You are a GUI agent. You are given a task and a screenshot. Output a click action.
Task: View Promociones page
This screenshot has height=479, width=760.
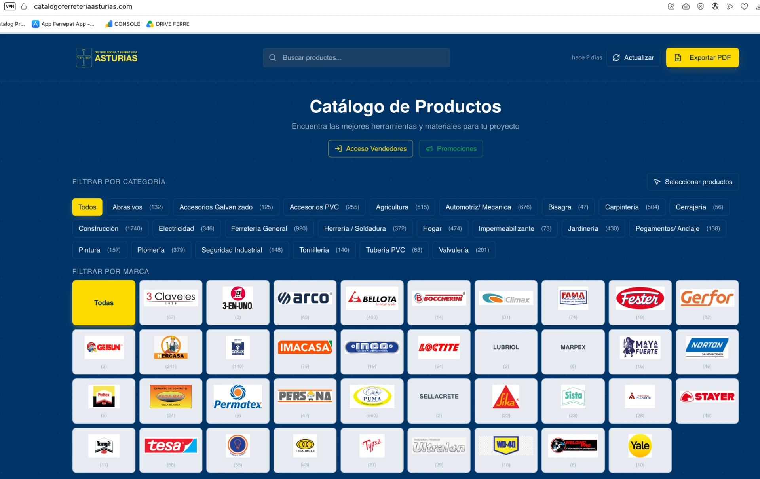pyautogui.click(x=451, y=148)
